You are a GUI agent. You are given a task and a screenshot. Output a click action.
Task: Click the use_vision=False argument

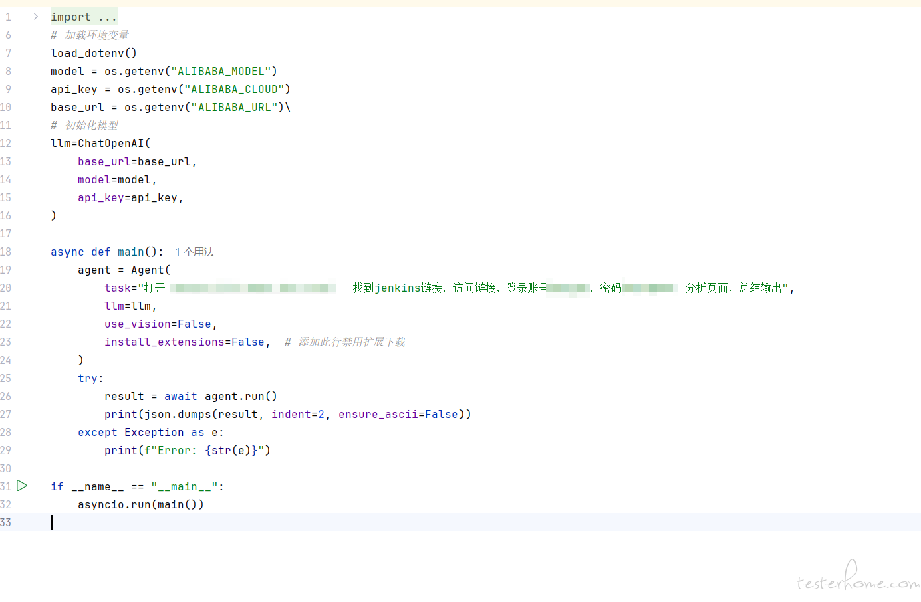coord(158,324)
